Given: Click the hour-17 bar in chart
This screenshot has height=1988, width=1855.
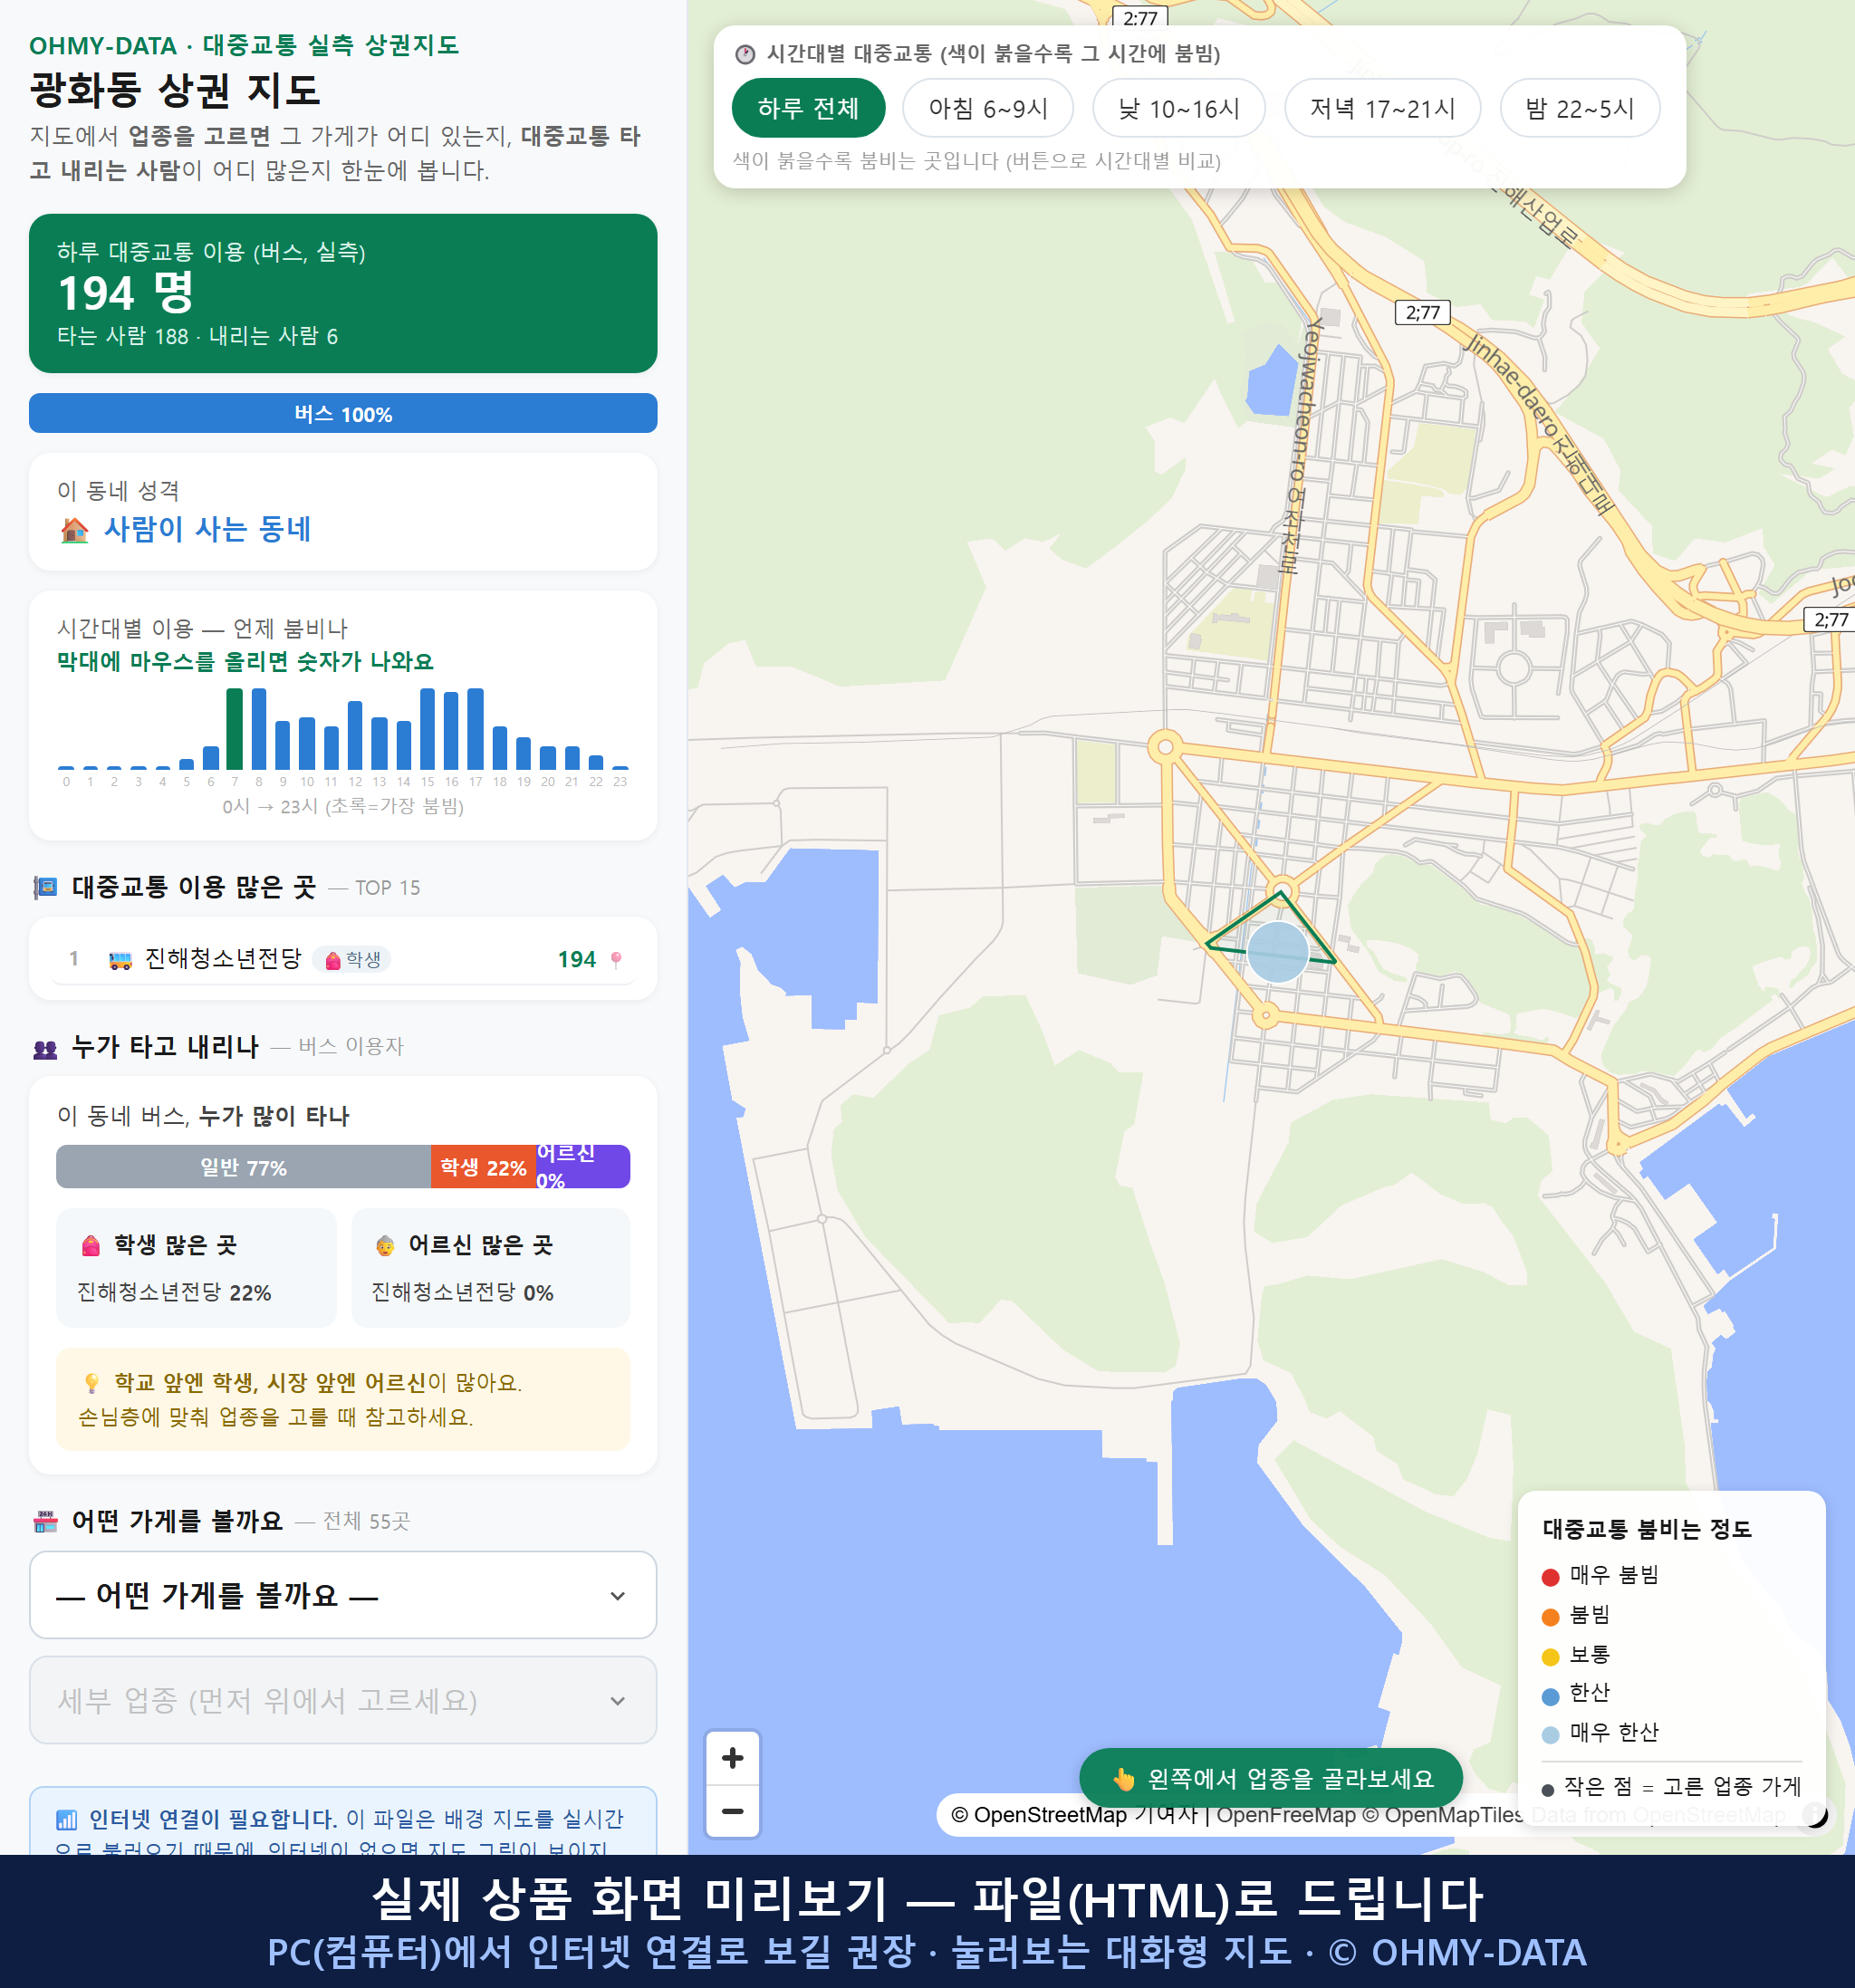Looking at the screenshot, I should pyautogui.click(x=476, y=728).
